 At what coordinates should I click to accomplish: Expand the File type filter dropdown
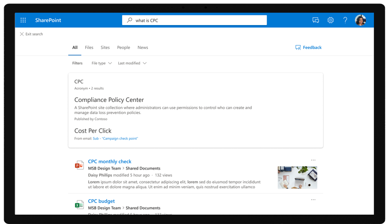click(x=101, y=63)
